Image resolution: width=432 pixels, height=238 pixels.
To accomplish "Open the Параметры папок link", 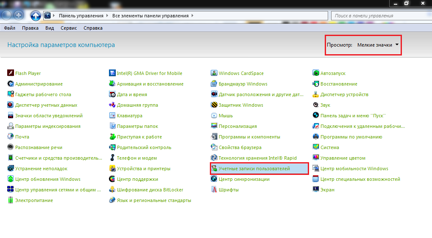I will pos(137,126).
